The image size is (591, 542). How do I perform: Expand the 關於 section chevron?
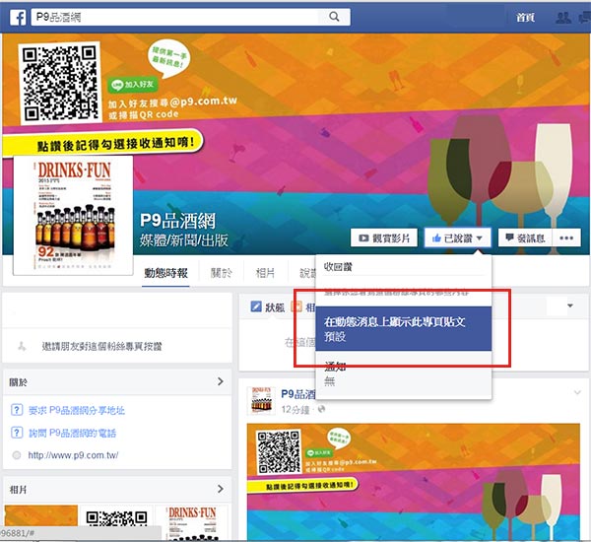221,381
